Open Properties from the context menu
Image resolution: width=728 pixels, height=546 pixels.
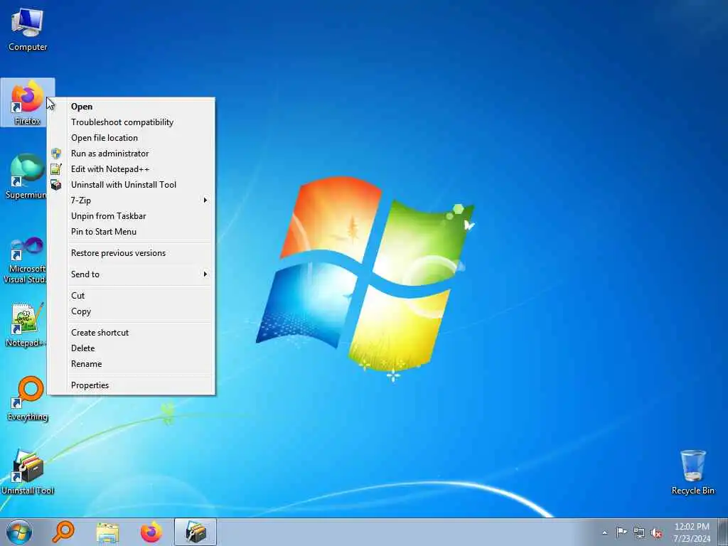pos(131,385)
